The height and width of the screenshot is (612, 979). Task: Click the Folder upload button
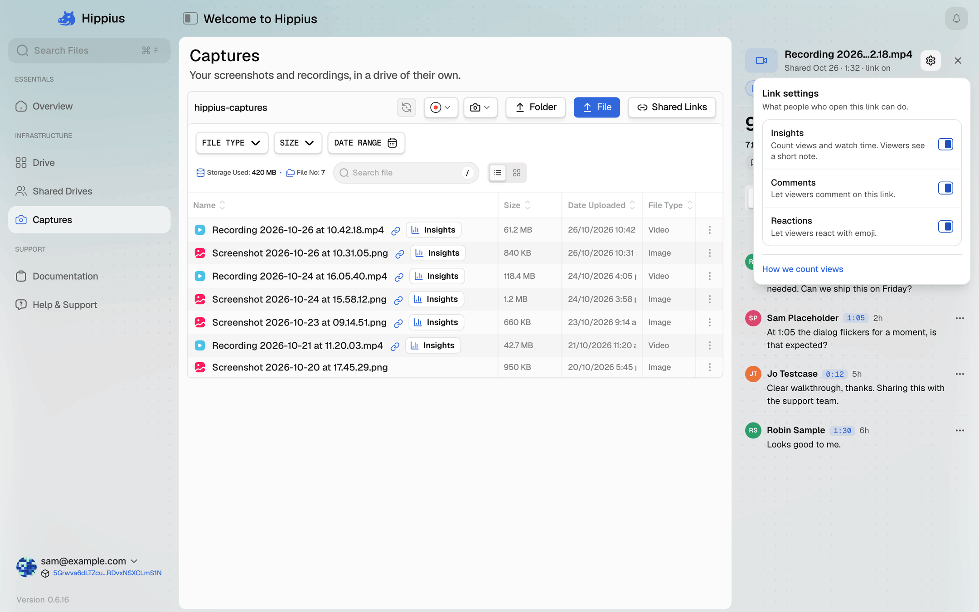click(536, 107)
